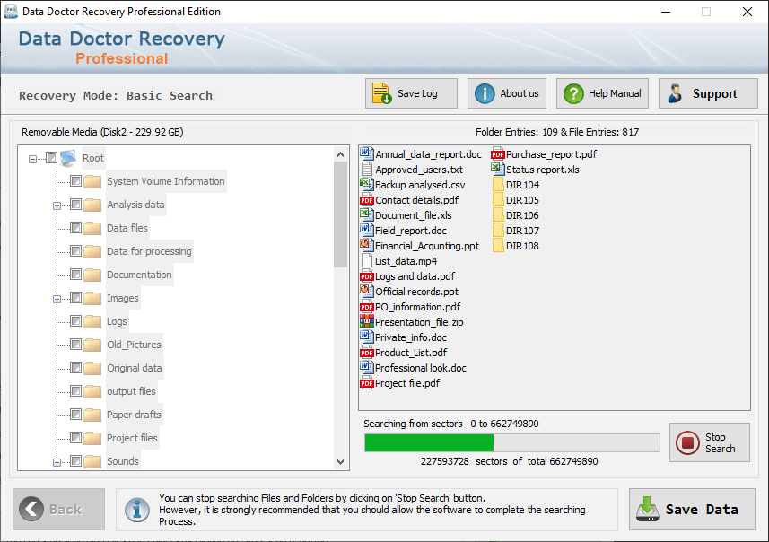Open the Help Manual

tap(602, 93)
